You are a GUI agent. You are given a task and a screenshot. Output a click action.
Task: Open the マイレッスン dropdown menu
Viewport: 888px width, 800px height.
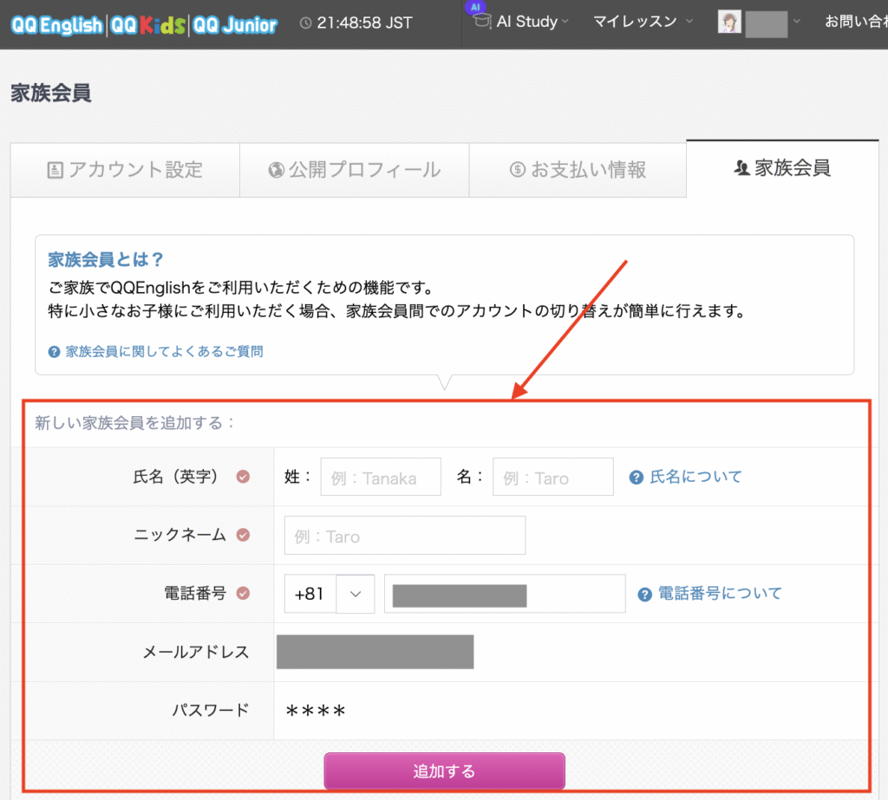(689, 23)
